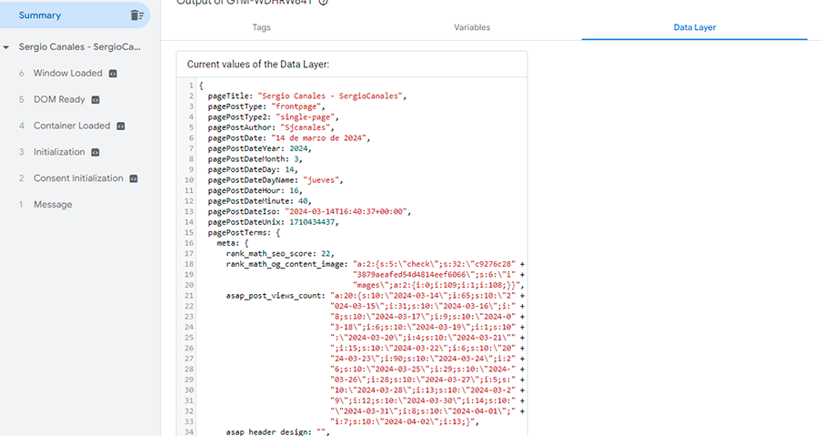The image size is (822, 436).
Task: Select the DOM Ready event
Action: [x=59, y=99]
